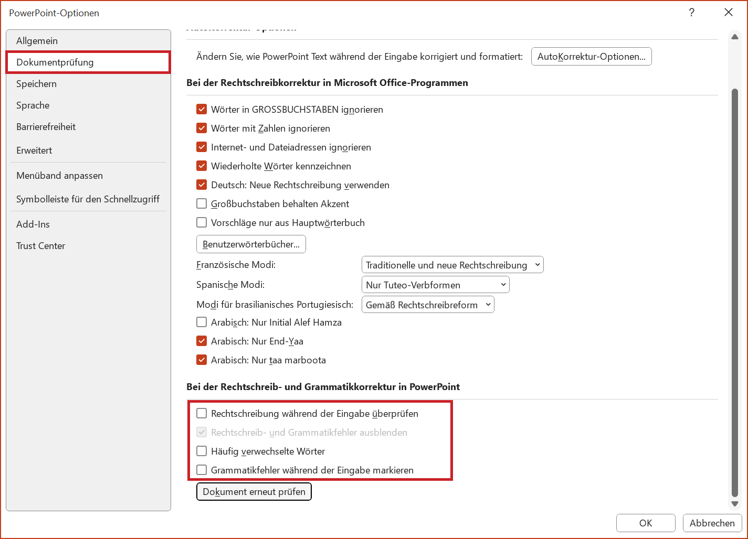Click heading Bei der Rechtschreib- und Grammatikkorrektur in PowerPoint
The height and width of the screenshot is (539, 748).
(323, 387)
